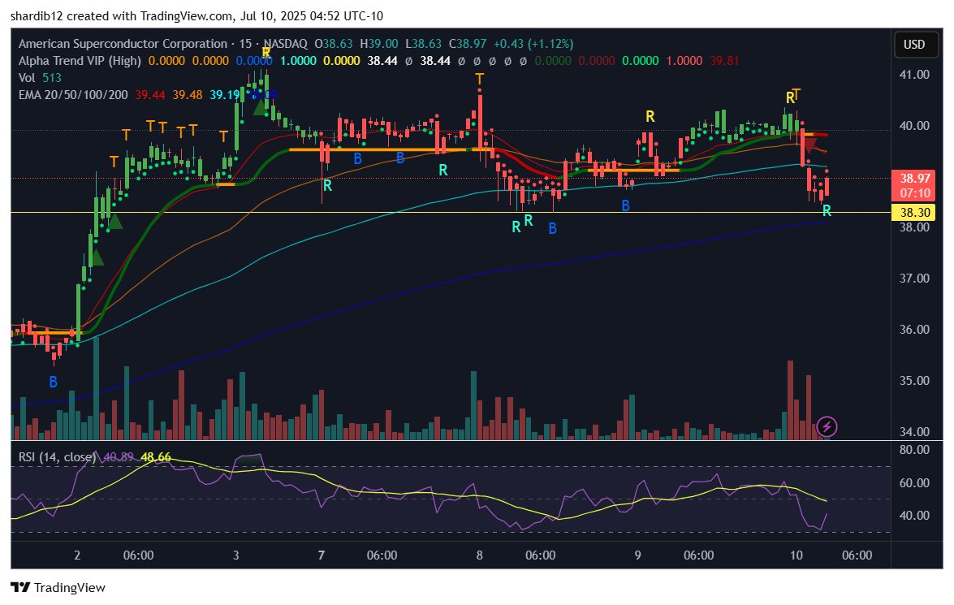Click the date label 3 on time axis
Image resolution: width=954 pixels, height=605 pixels.
236,555
